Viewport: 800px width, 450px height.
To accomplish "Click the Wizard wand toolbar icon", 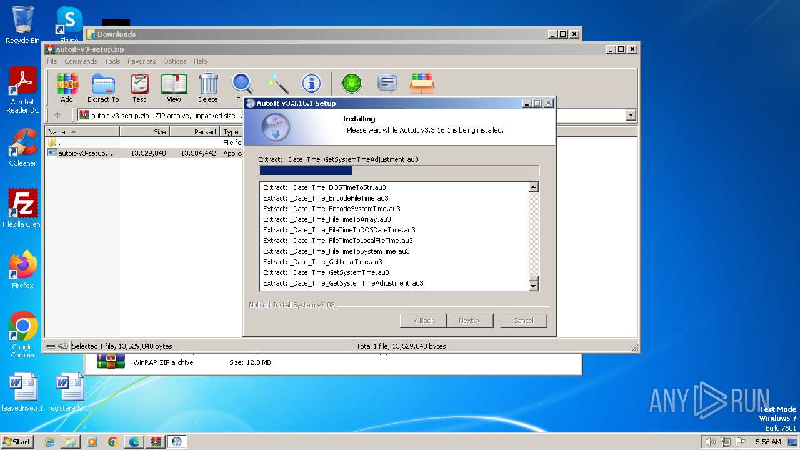I will 277,83.
